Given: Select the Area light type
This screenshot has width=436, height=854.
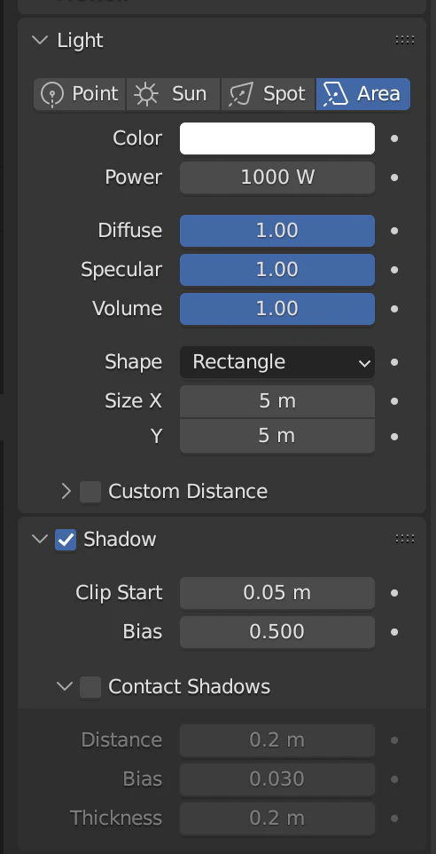Looking at the screenshot, I should pos(363,94).
